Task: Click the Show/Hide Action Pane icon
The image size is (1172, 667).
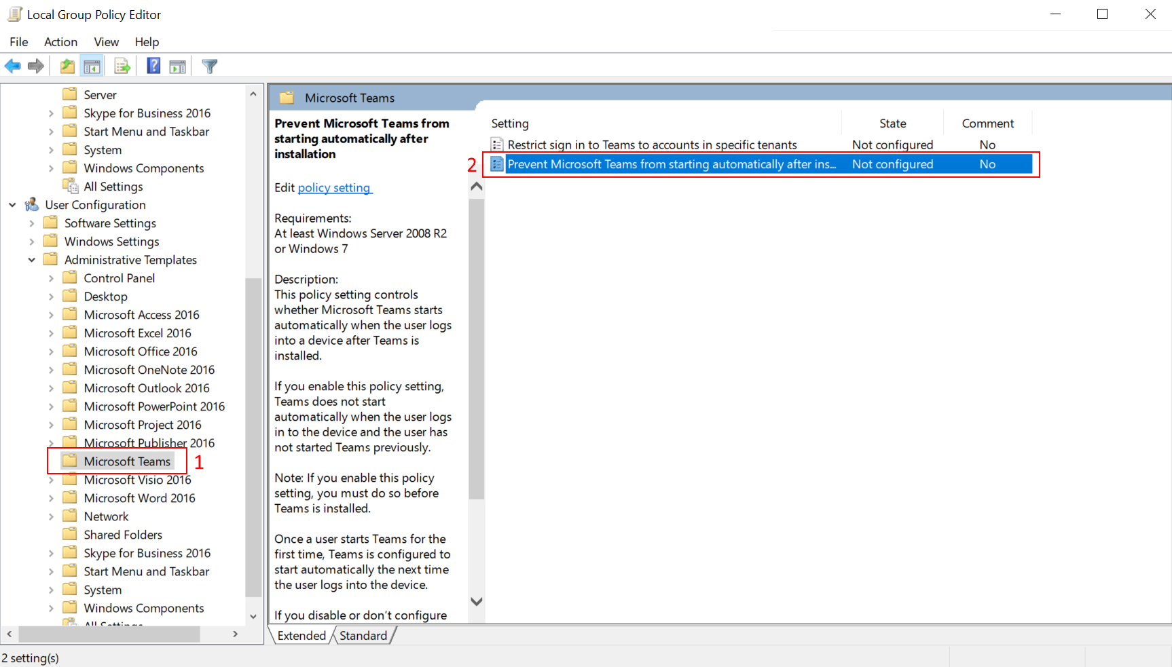Action: coord(178,66)
